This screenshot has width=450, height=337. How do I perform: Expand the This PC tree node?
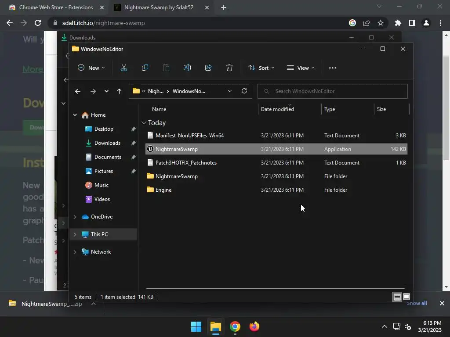(75, 234)
